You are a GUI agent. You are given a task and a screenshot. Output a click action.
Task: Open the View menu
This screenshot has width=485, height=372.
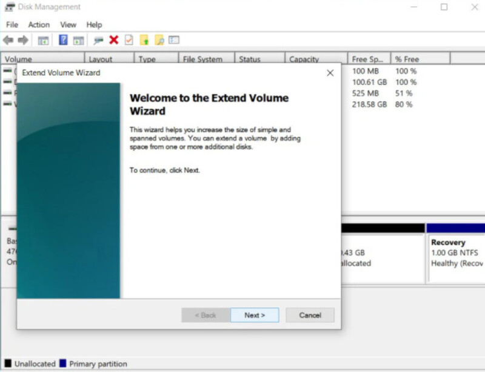tap(68, 24)
